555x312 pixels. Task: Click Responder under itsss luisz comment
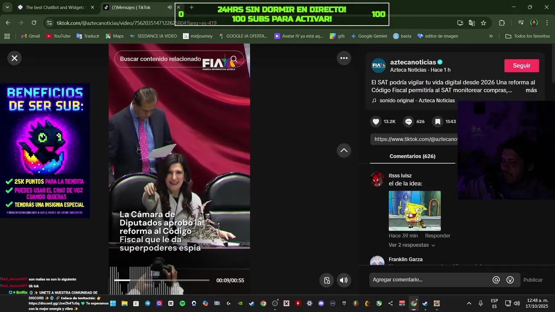coord(437,236)
